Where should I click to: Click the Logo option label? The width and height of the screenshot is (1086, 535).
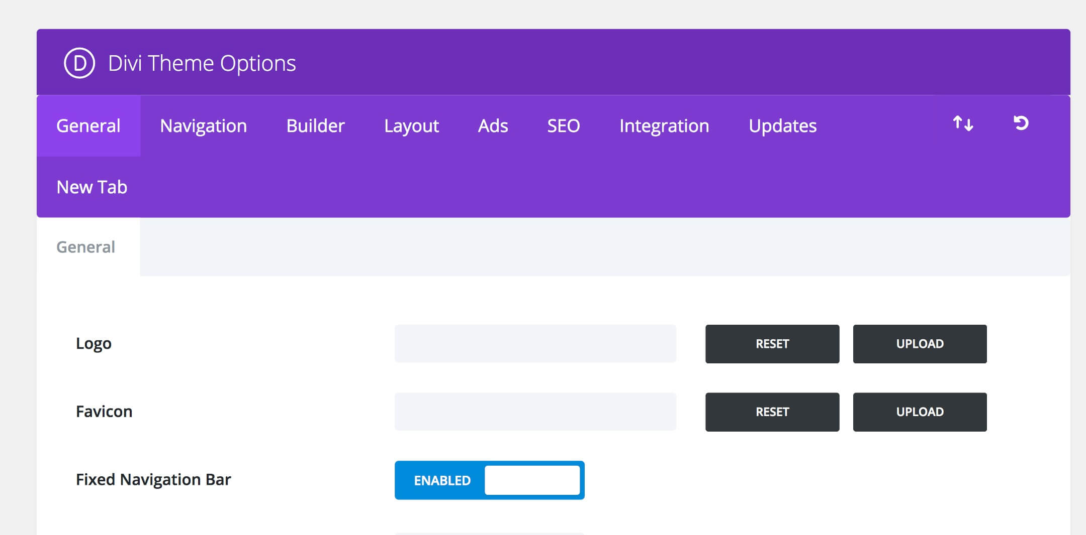pos(94,344)
